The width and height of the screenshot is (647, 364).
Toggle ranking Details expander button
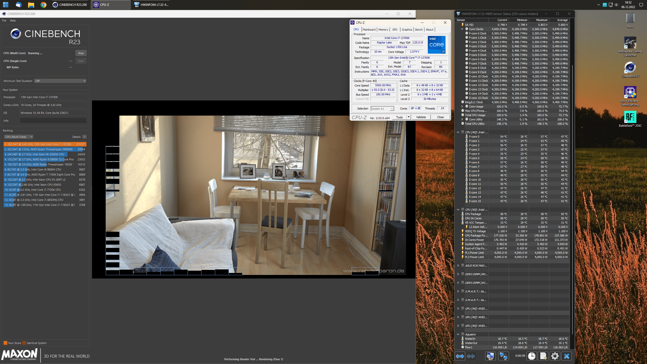[x=84, y=137]
